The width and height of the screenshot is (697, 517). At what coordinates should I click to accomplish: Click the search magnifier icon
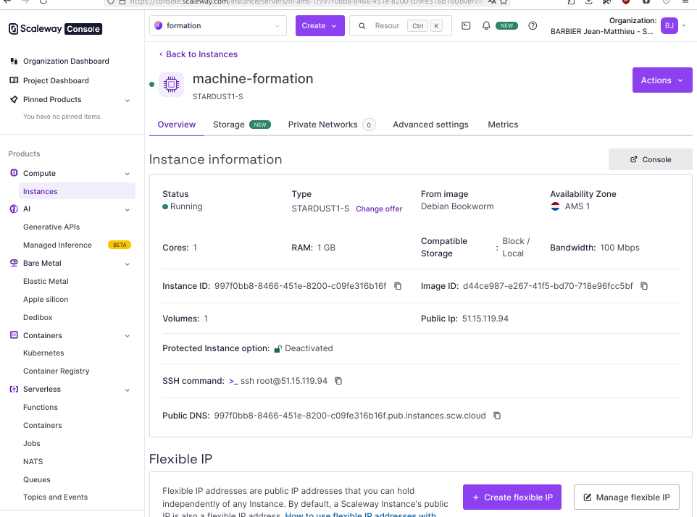[x=362, y=26]
